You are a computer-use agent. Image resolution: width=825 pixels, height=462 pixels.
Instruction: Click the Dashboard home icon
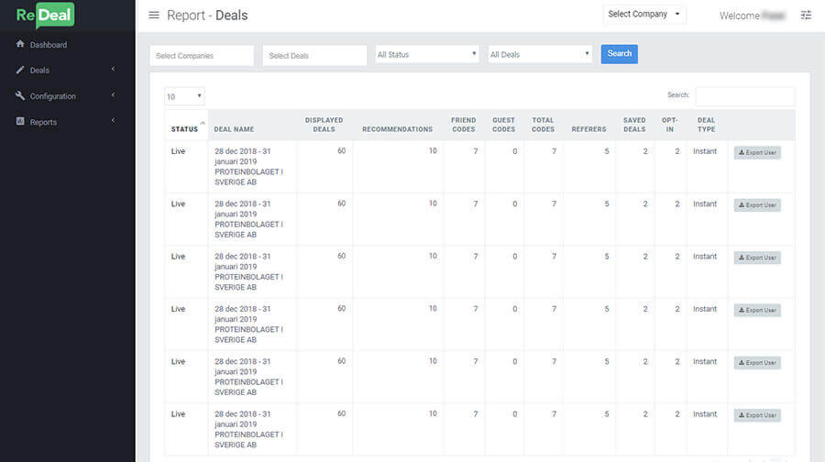pos(20,44)
